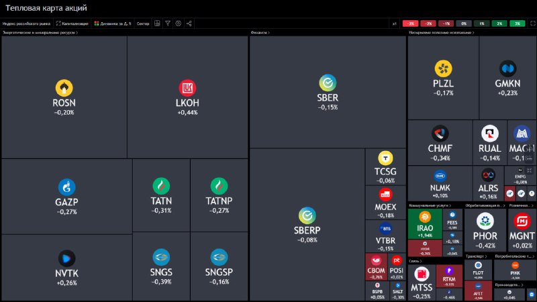Expand the Utilities sector header
The width and height of the screenshot is (537, 302).
pos(430,205)
